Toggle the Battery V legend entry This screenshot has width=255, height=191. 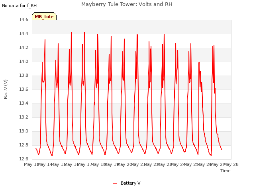(127, 183)
